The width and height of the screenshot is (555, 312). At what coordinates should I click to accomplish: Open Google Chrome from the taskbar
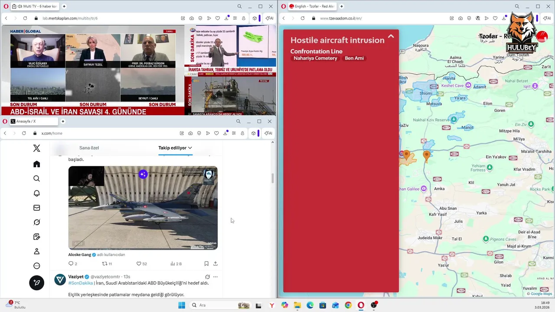(348, 305)
